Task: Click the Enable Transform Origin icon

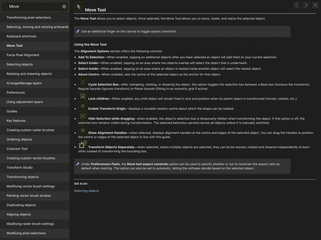Action: tap(83, 106)
